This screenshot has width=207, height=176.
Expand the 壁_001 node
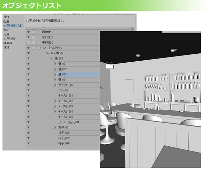(55, 64)
